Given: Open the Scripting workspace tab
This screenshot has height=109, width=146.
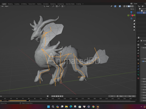Looking at the screenshot, I should [78, 4].
